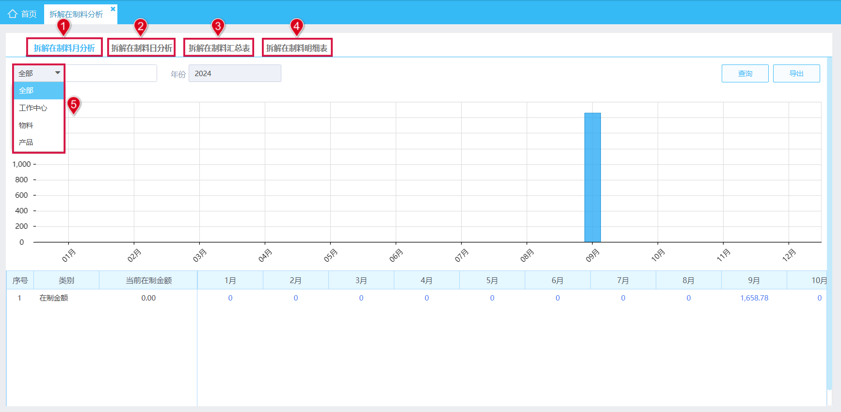Open the 1,658.78 value link under 9月
This screenshot has height=412, width=841.
click(x=754, y=298)
